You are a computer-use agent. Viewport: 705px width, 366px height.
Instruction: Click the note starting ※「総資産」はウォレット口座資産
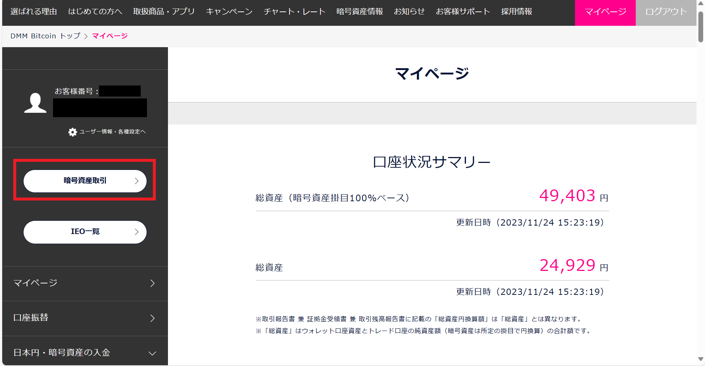(x=424, y=331)
